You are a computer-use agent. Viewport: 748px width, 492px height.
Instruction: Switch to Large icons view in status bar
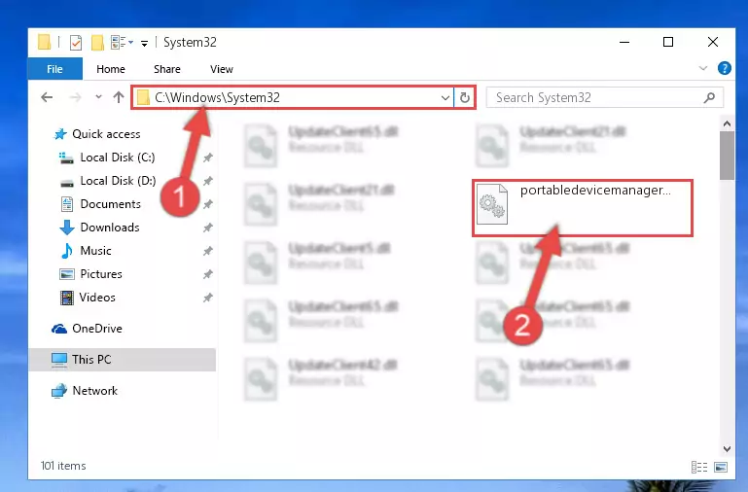pos(721,468)
